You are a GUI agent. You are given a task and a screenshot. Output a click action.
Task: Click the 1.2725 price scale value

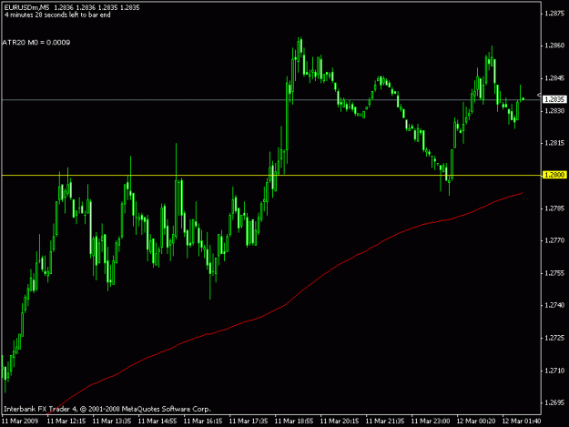pyautogui.click(x=554, y=338)
